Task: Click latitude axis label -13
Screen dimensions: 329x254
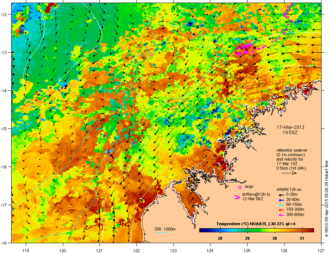Action: tap(4, 53)
